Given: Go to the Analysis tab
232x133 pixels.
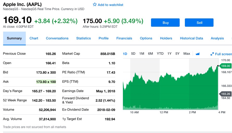Looking at the screenshot, I should 217,38.
